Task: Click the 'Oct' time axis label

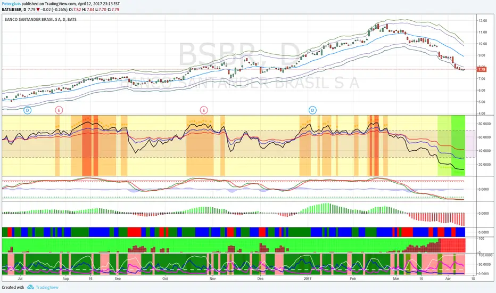Action: (x=165, y=279)
